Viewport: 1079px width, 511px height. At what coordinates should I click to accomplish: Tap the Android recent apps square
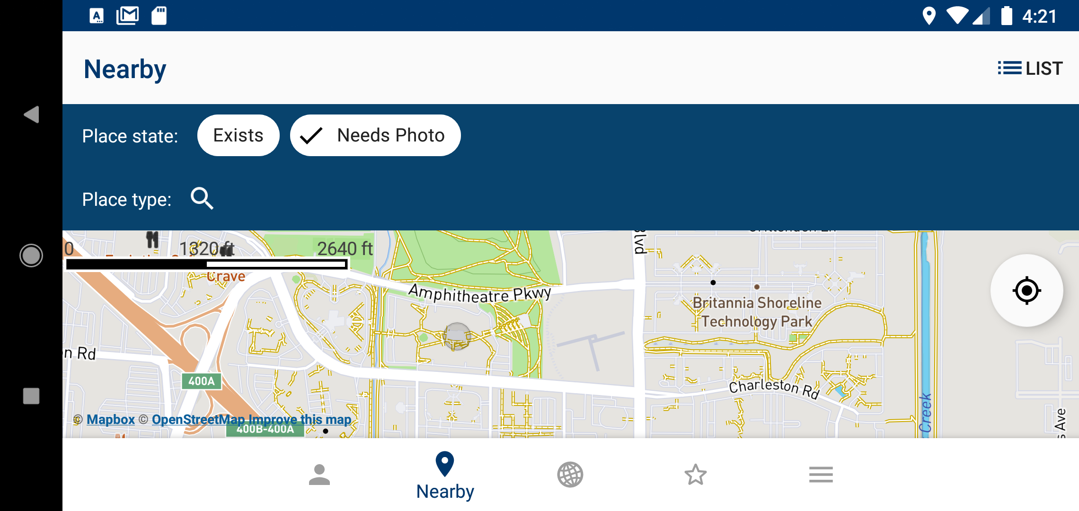pos(31,396)
